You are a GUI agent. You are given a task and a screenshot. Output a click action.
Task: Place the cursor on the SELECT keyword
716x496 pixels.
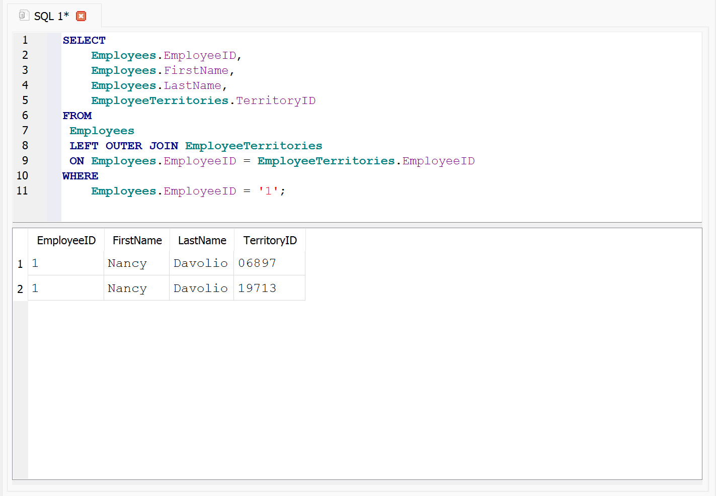coord(84,40)
